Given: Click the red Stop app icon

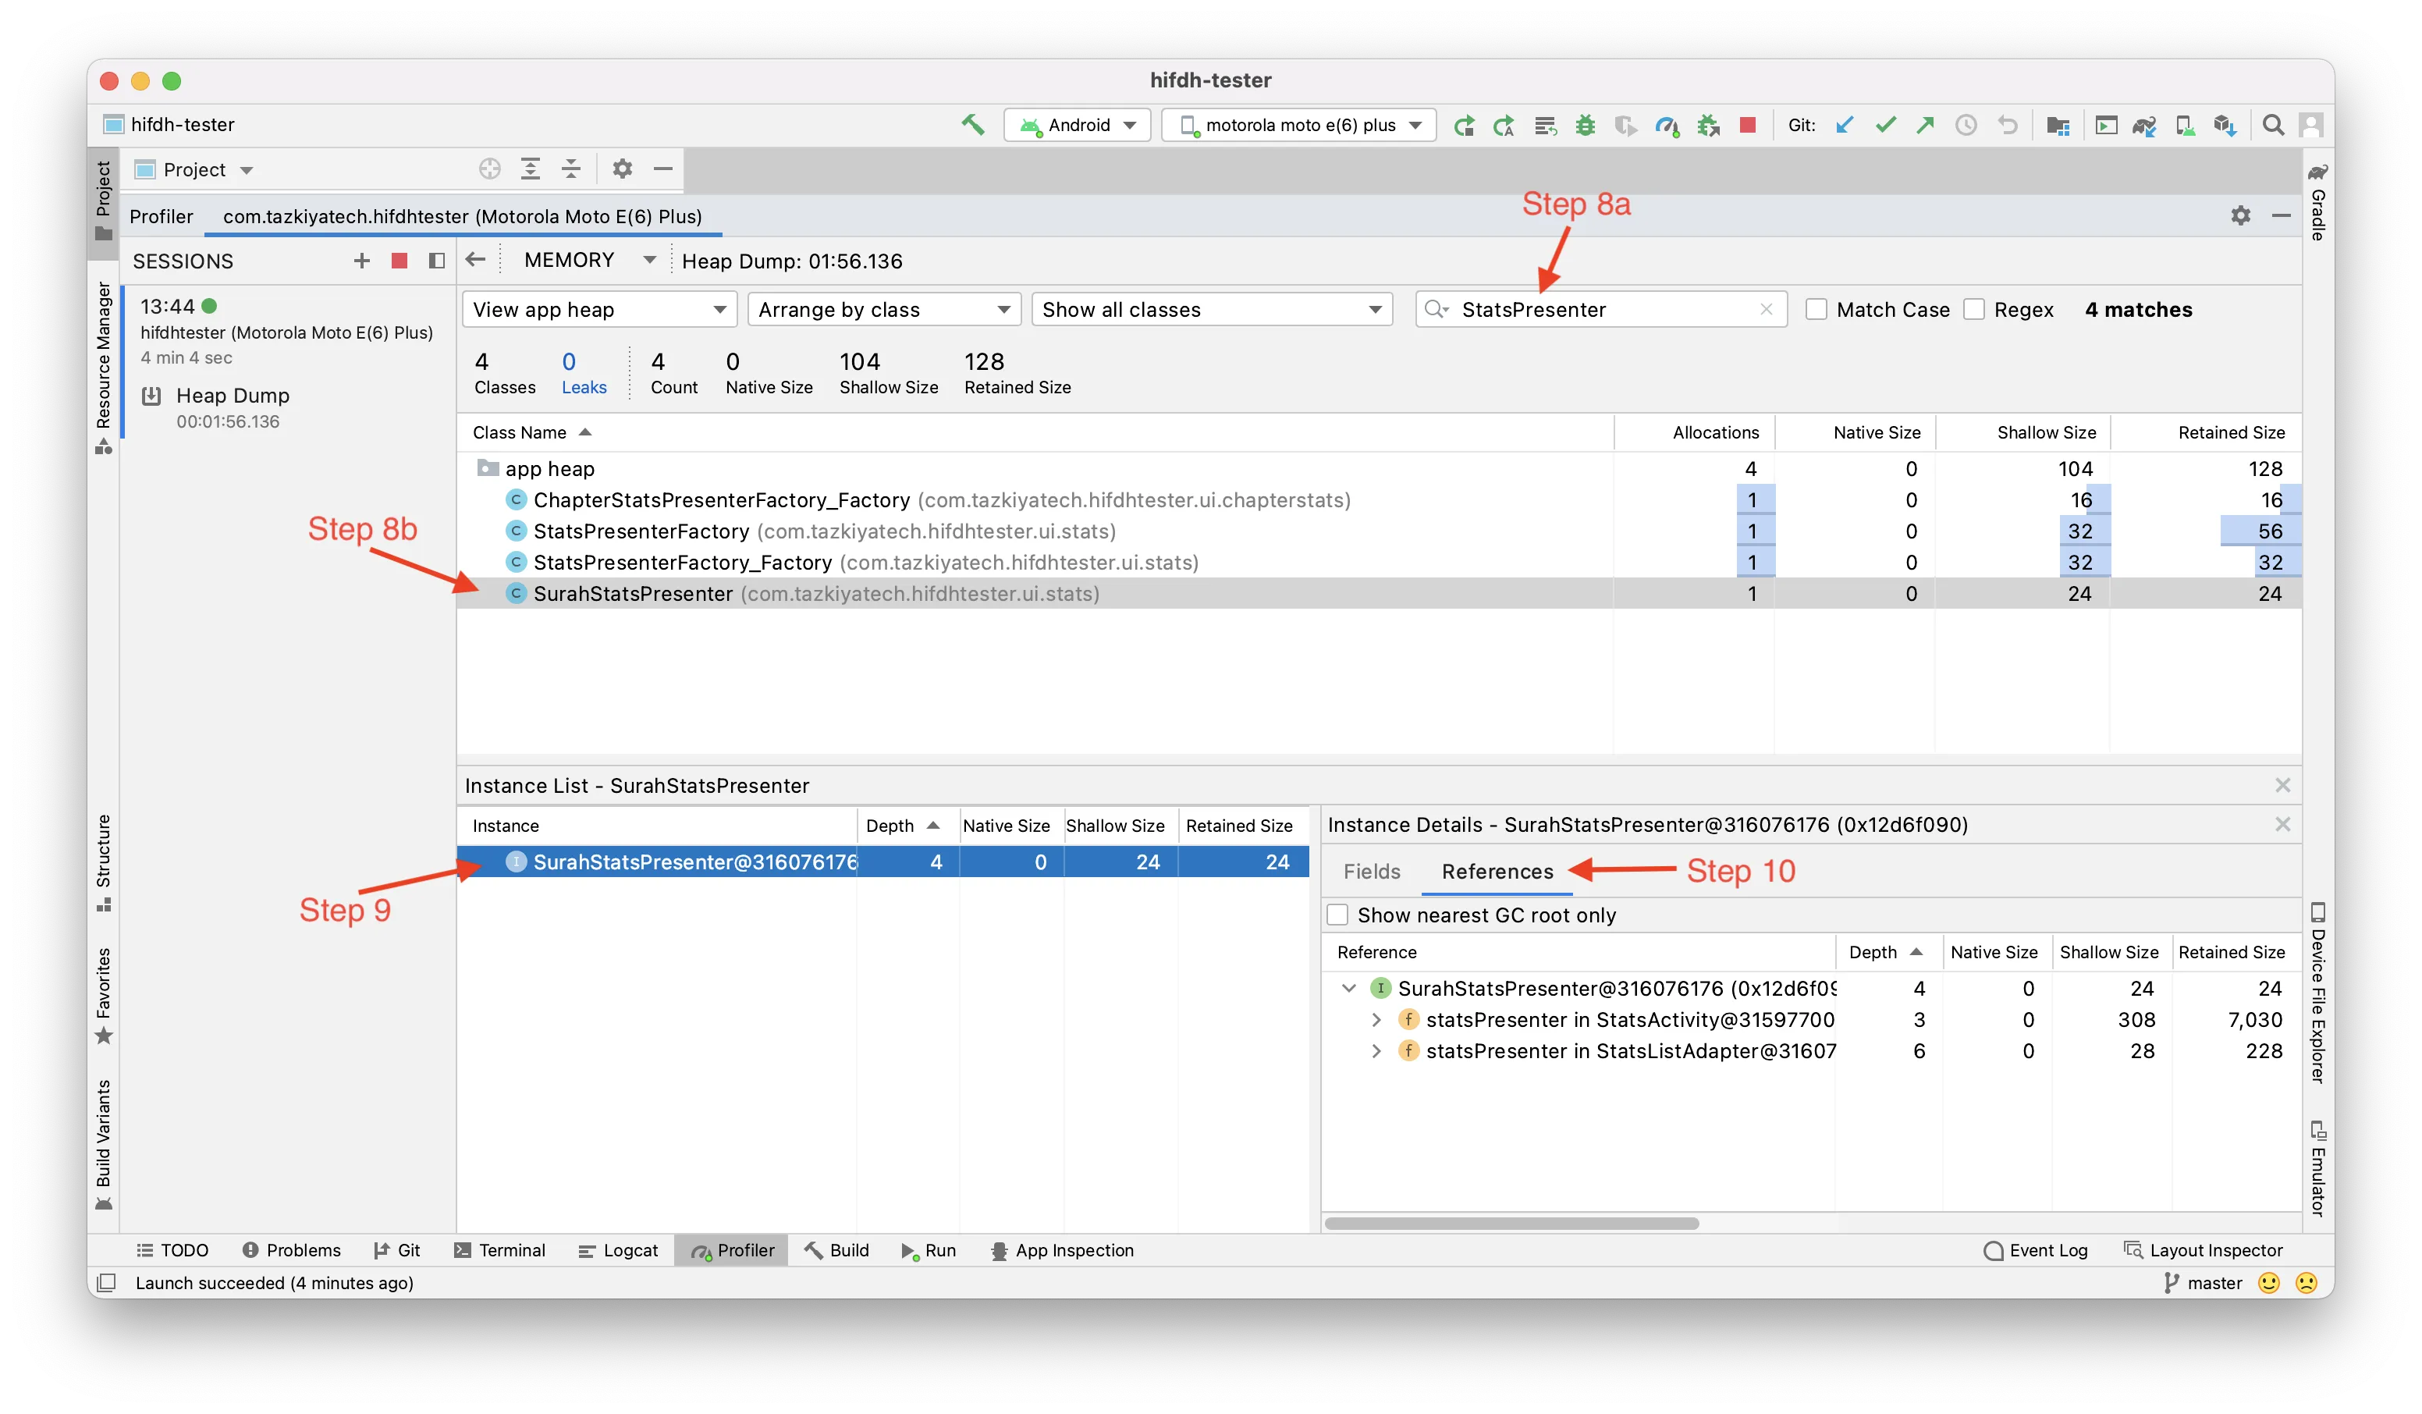Looking at the screenshot, I should coord(1749,125).
